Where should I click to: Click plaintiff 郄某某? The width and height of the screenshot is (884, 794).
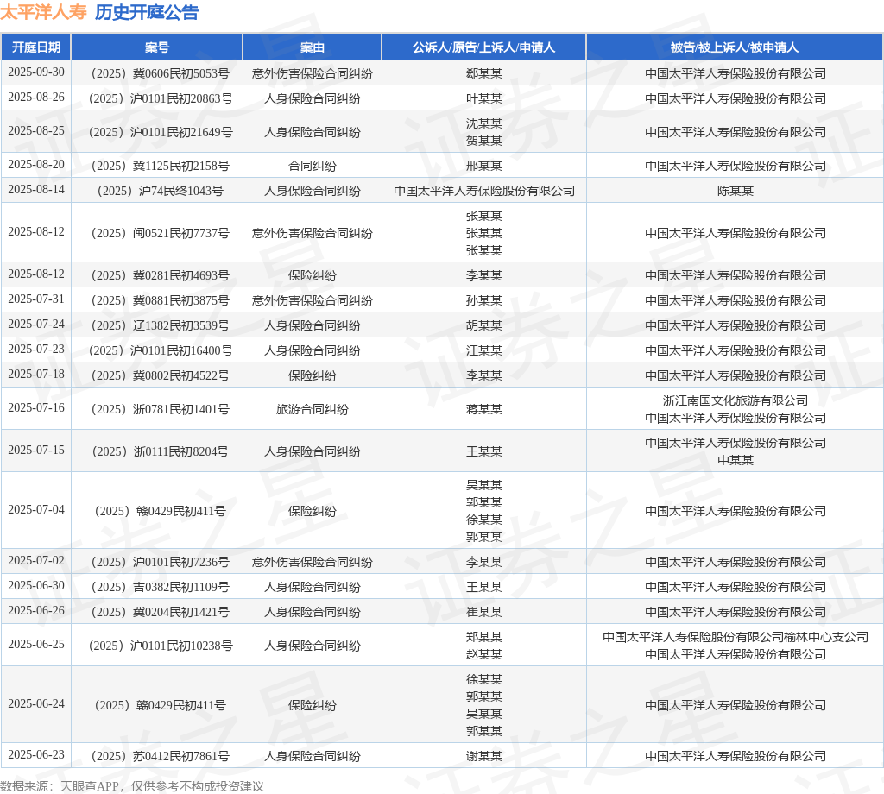click(x=483, y=73)
